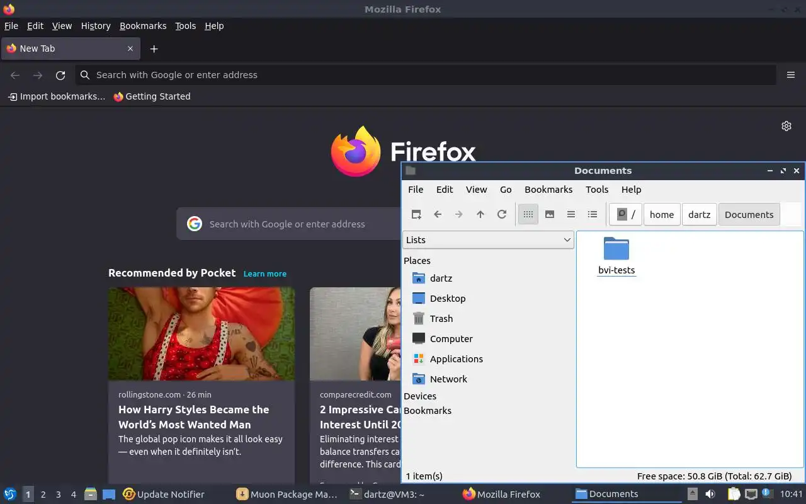This screenshot has width=806, height=504.
Task: Switch file manager to detailed list view
Action: click(x=593, y=214)
